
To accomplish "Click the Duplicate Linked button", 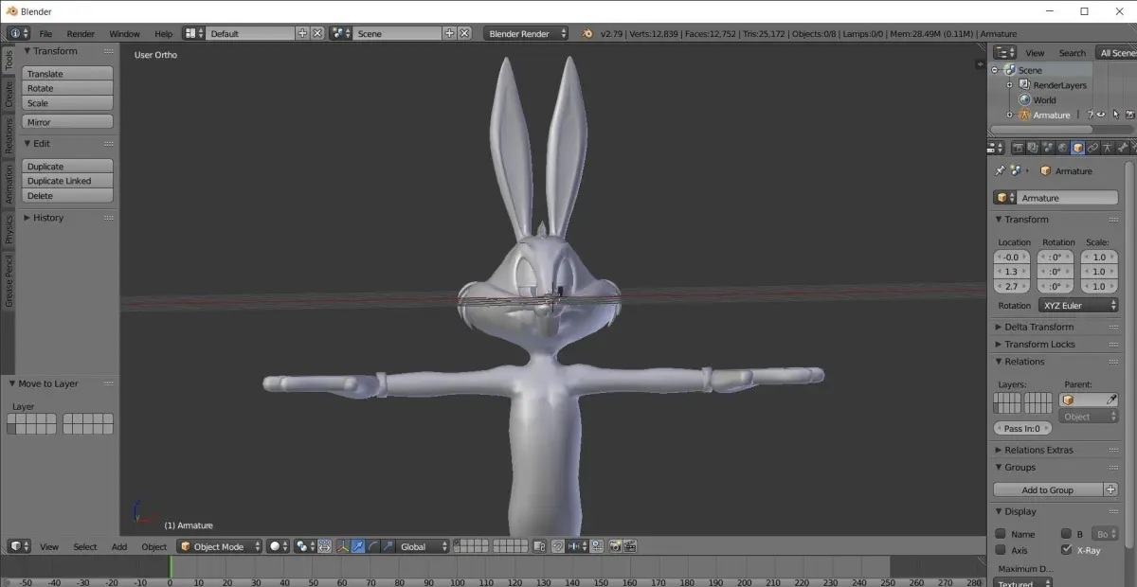I will [67, 181].
